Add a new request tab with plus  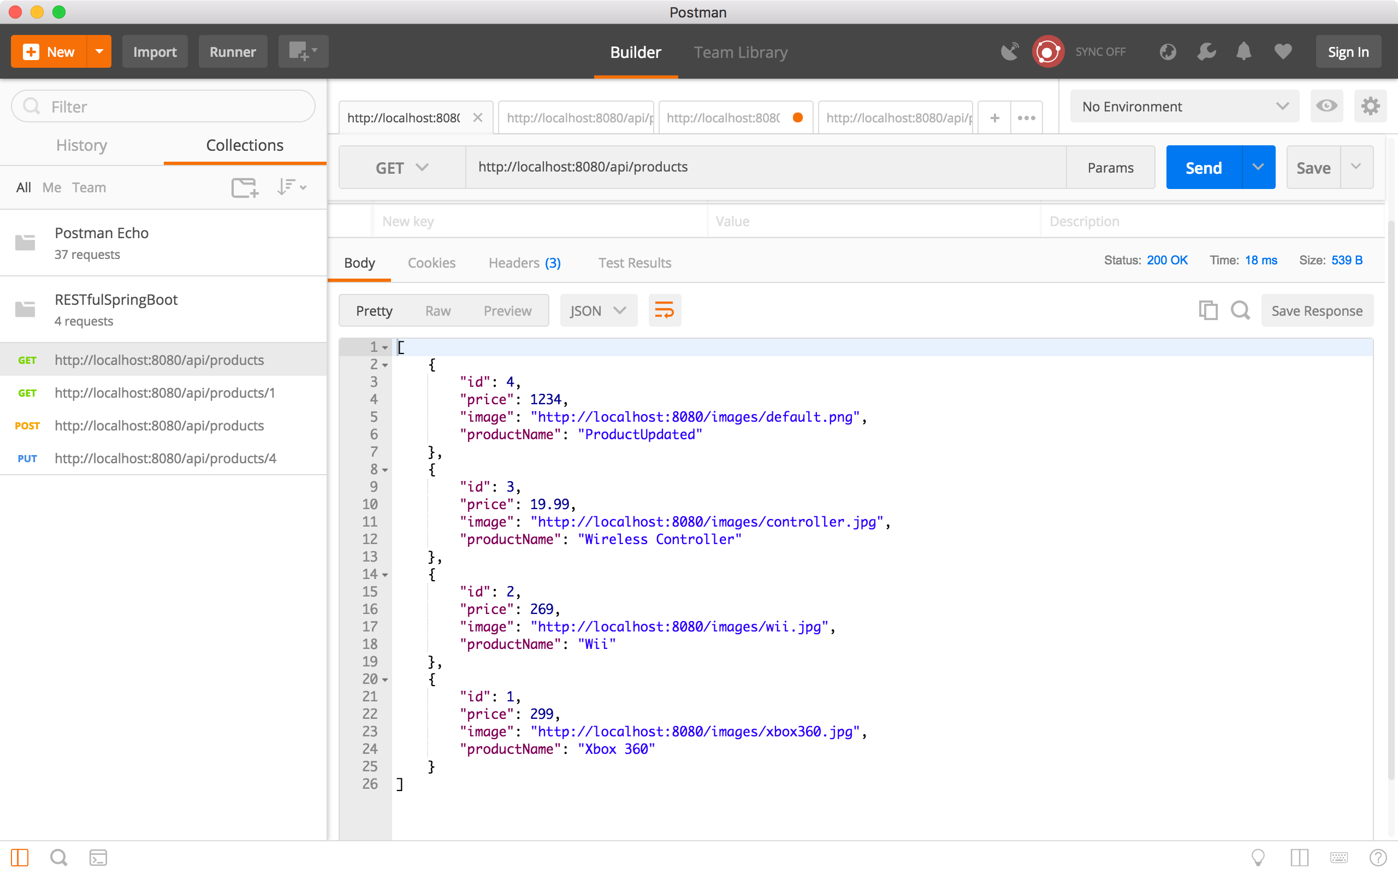click(994, 118)
